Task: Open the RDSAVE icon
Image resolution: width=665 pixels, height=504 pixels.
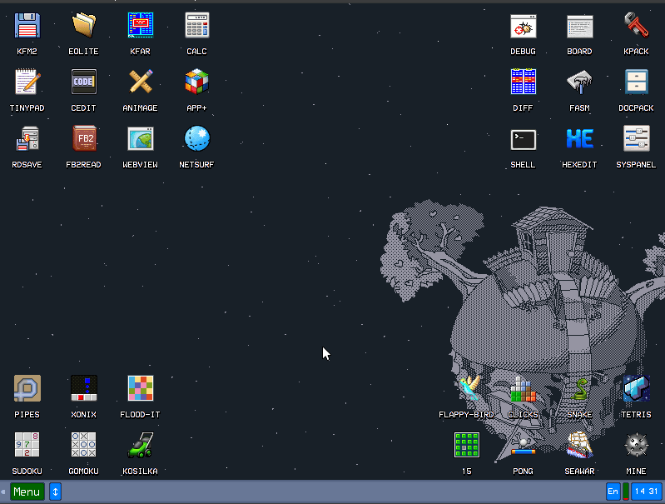Action: point(27,139)
